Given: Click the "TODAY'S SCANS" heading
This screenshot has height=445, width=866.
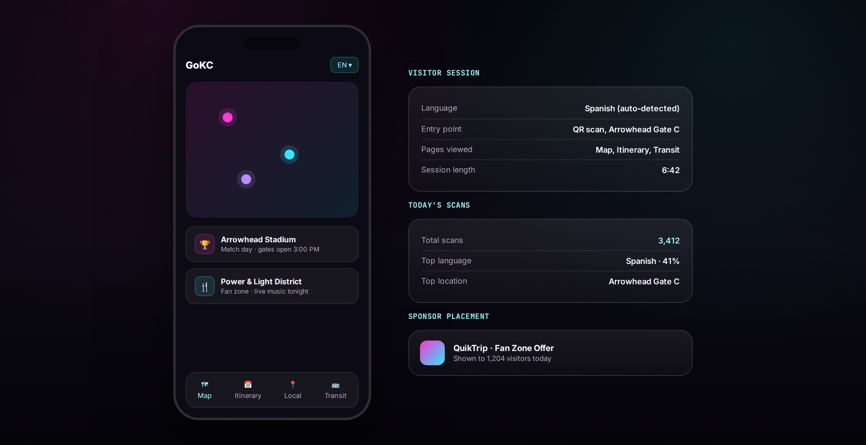Looking at the screenshot, I should point(439,205).
